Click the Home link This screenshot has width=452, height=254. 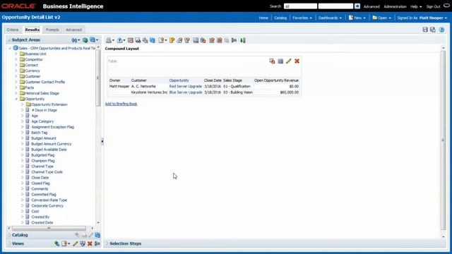[263, 18]
